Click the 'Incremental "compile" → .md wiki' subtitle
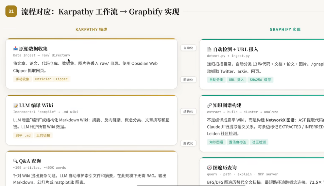Image resolution: width=324 pixels, height=186 pixels. pos(46,112)
